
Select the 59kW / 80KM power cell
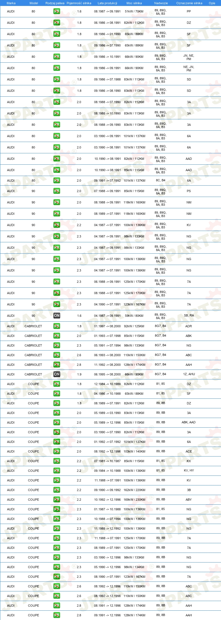[134, 316]
